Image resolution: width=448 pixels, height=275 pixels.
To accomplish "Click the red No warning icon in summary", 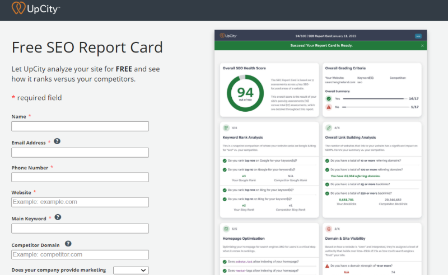I will click(329, 107).
